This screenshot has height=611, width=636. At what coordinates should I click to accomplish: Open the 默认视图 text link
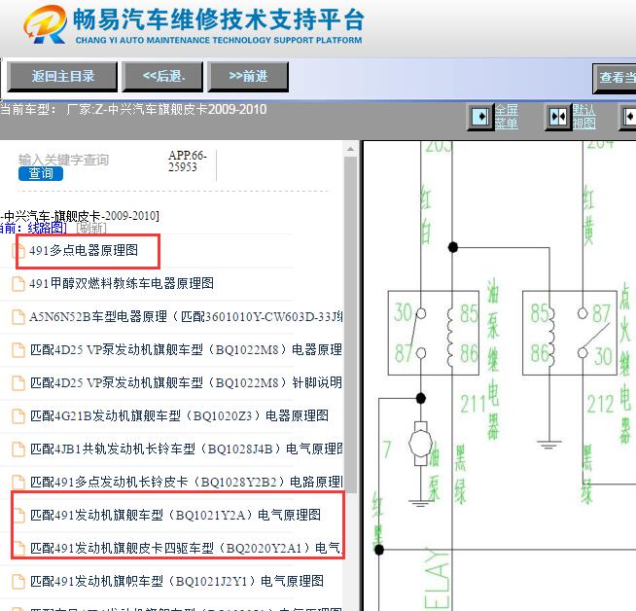click(584, 117)
